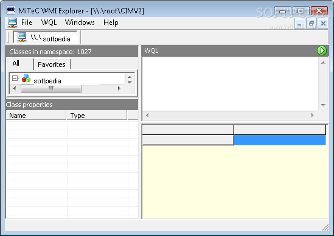Click the second result grid header cell

280,130
